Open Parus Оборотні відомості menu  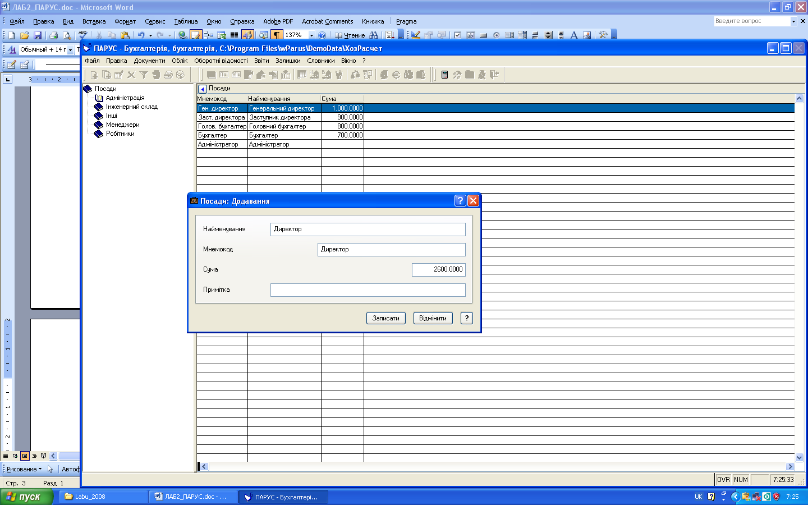[221, 61]
